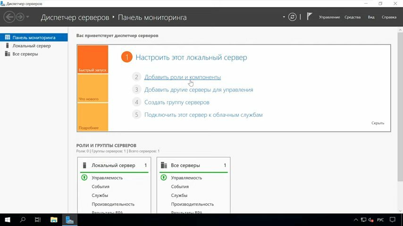The width and height of the screenshot is (403, 226).
Task: Open Службы in Все серверы tile
Action: (x=179, y=195)
